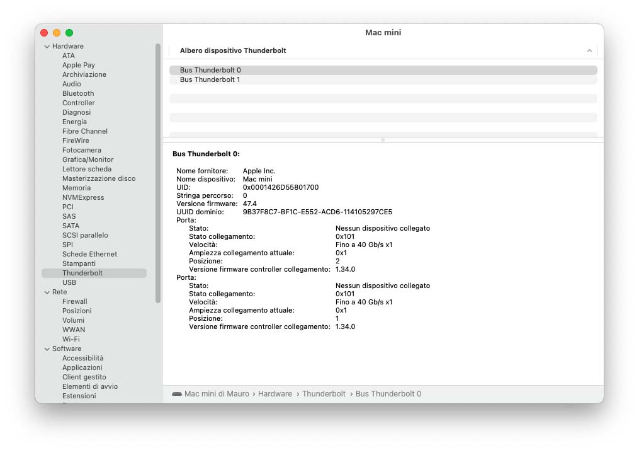
Task: Minimize the window with the yellow button
Action: (57, 33)
